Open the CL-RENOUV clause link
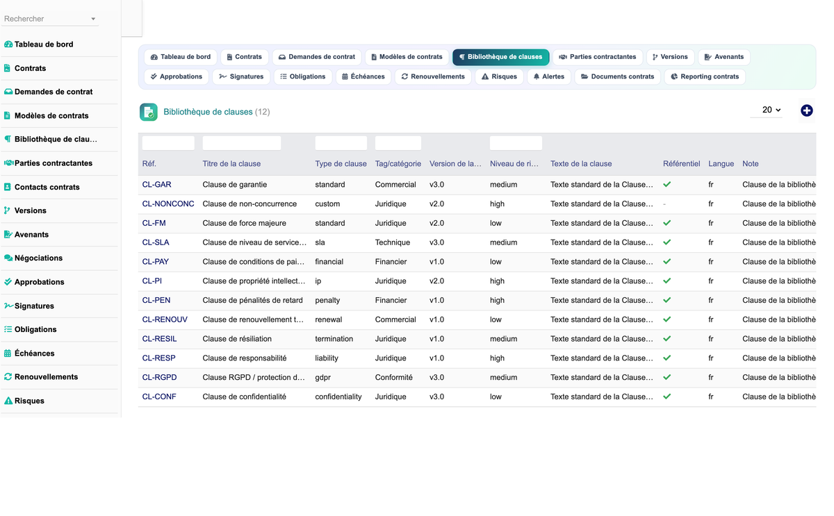This screenshot has height=516, width=834. 165,319
